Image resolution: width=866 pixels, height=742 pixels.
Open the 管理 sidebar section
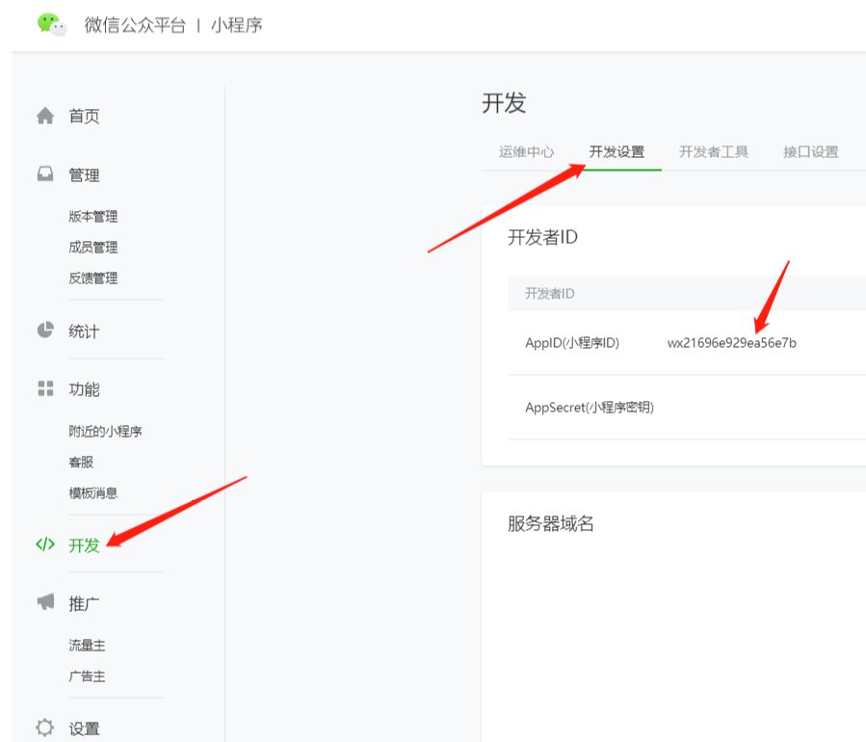(x=84, y=175)
